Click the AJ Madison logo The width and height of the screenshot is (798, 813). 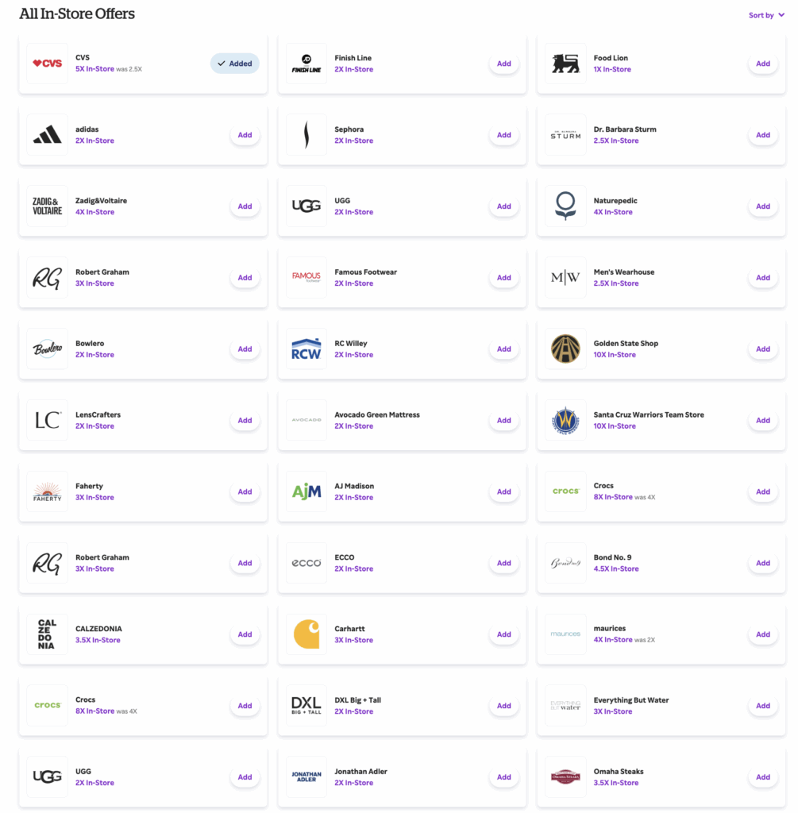(x=306, y=491)
